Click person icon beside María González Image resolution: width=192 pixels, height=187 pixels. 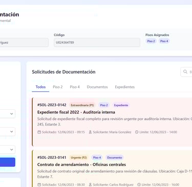pyautogui.click(x=90, y=132)
